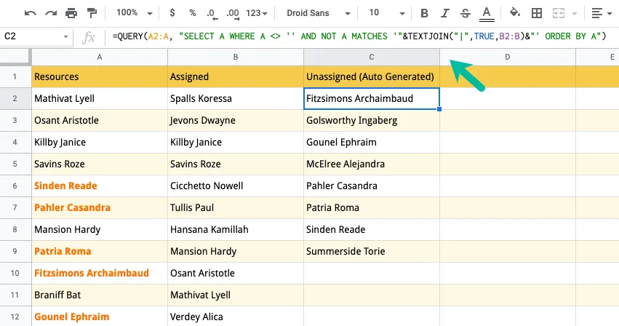Toggle italic formatting
This screenshot has width=619, height=326.
tap(445, 13)
